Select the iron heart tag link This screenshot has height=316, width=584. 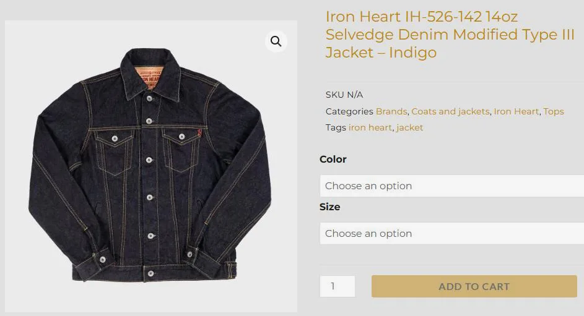click(x=370, y=127)
